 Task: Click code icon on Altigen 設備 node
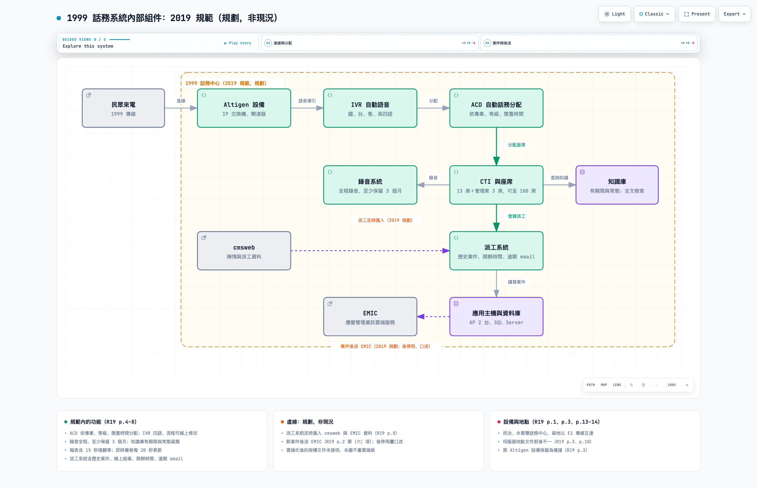pyautogui.click(x=204, y=95)
